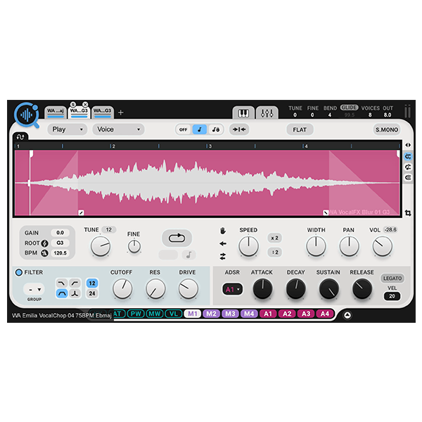Open the mixer settings view
Screen dimensions: 422x422
267,113
